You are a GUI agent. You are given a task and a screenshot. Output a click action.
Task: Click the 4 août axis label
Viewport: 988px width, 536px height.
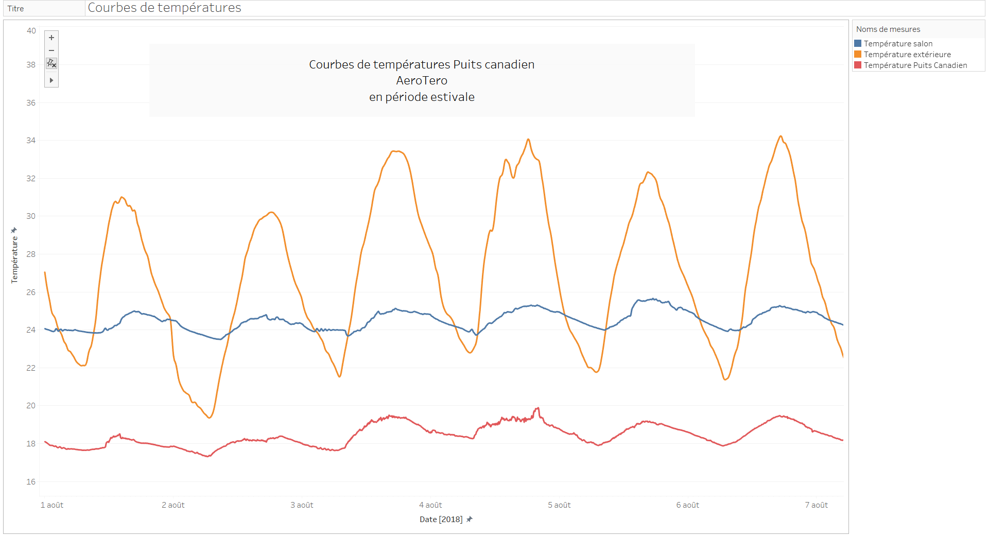(x=430, y=505)
